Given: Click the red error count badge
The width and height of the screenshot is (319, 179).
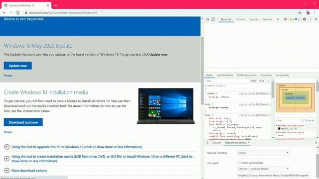Looking at the screenshot, I should coord(286,19).
